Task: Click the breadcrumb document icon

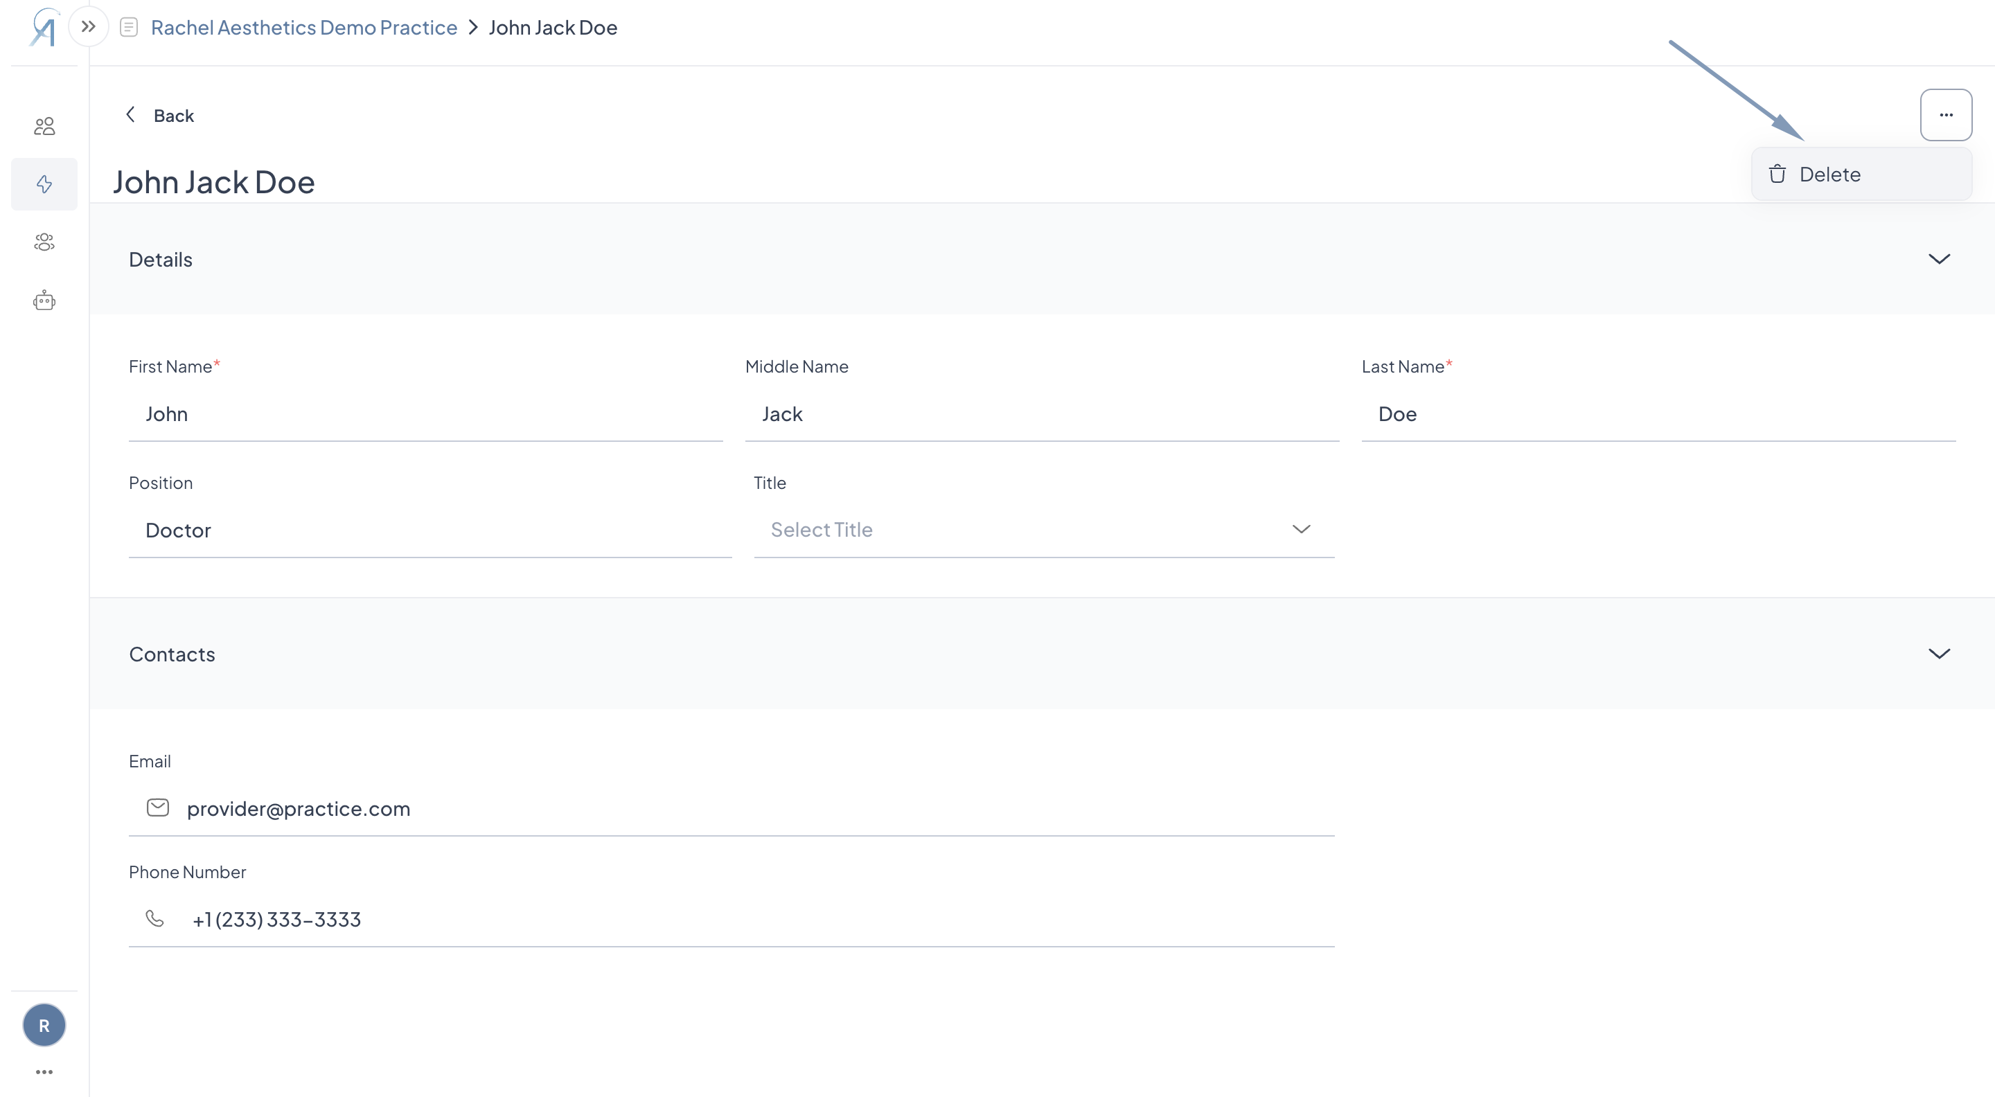Action: [129, 28]
